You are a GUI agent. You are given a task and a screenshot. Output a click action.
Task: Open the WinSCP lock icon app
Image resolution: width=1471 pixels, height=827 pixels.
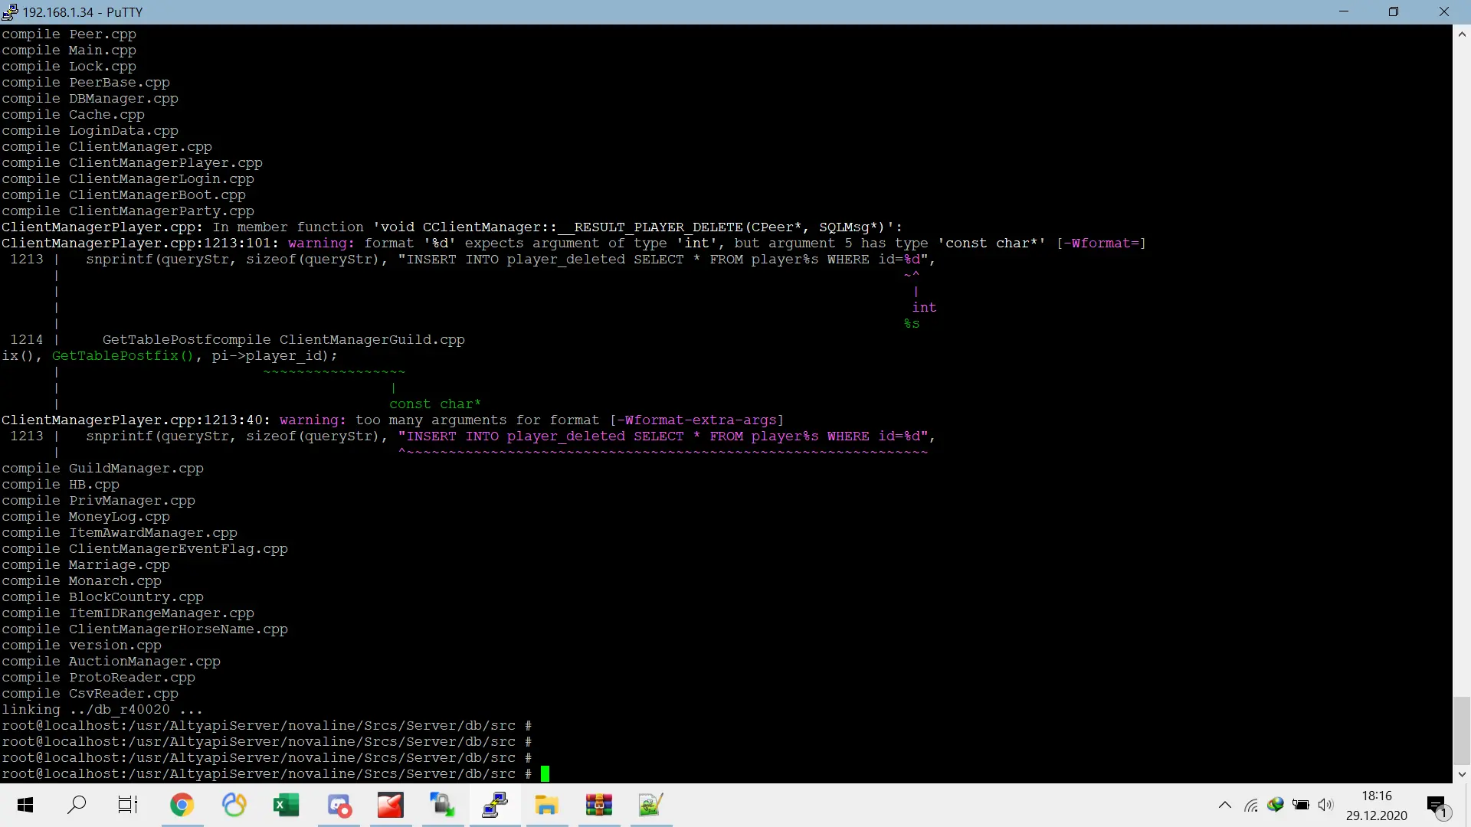(442, 805)
